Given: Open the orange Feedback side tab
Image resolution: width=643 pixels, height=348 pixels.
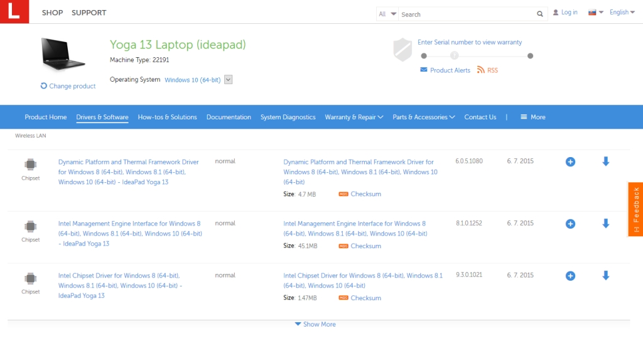Looking at the screenshot, I should 635,209.
